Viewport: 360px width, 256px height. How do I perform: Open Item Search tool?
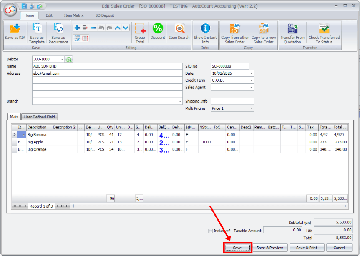[x=179, y=29]
